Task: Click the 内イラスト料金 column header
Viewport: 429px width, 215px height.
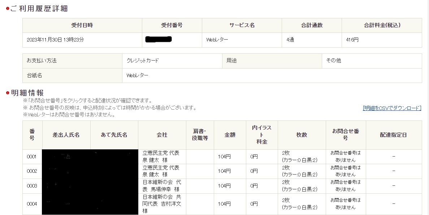Action: [262, 135]
